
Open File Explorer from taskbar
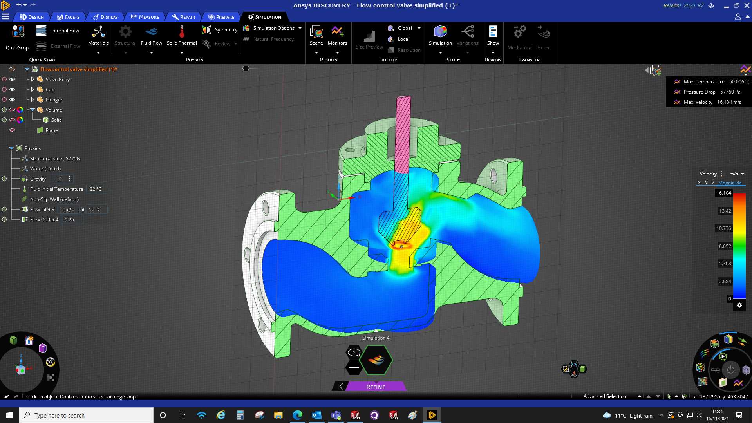coord(278,415)
